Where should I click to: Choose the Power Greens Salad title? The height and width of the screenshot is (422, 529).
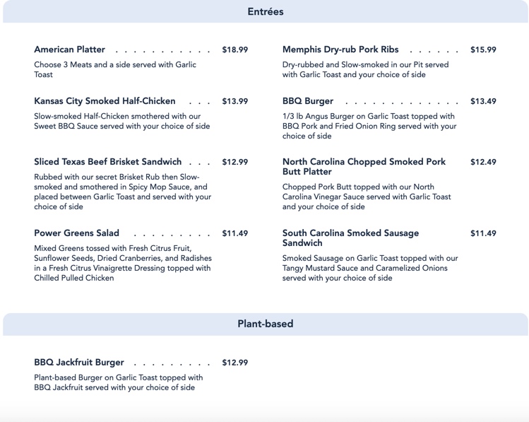coord(76,233)
